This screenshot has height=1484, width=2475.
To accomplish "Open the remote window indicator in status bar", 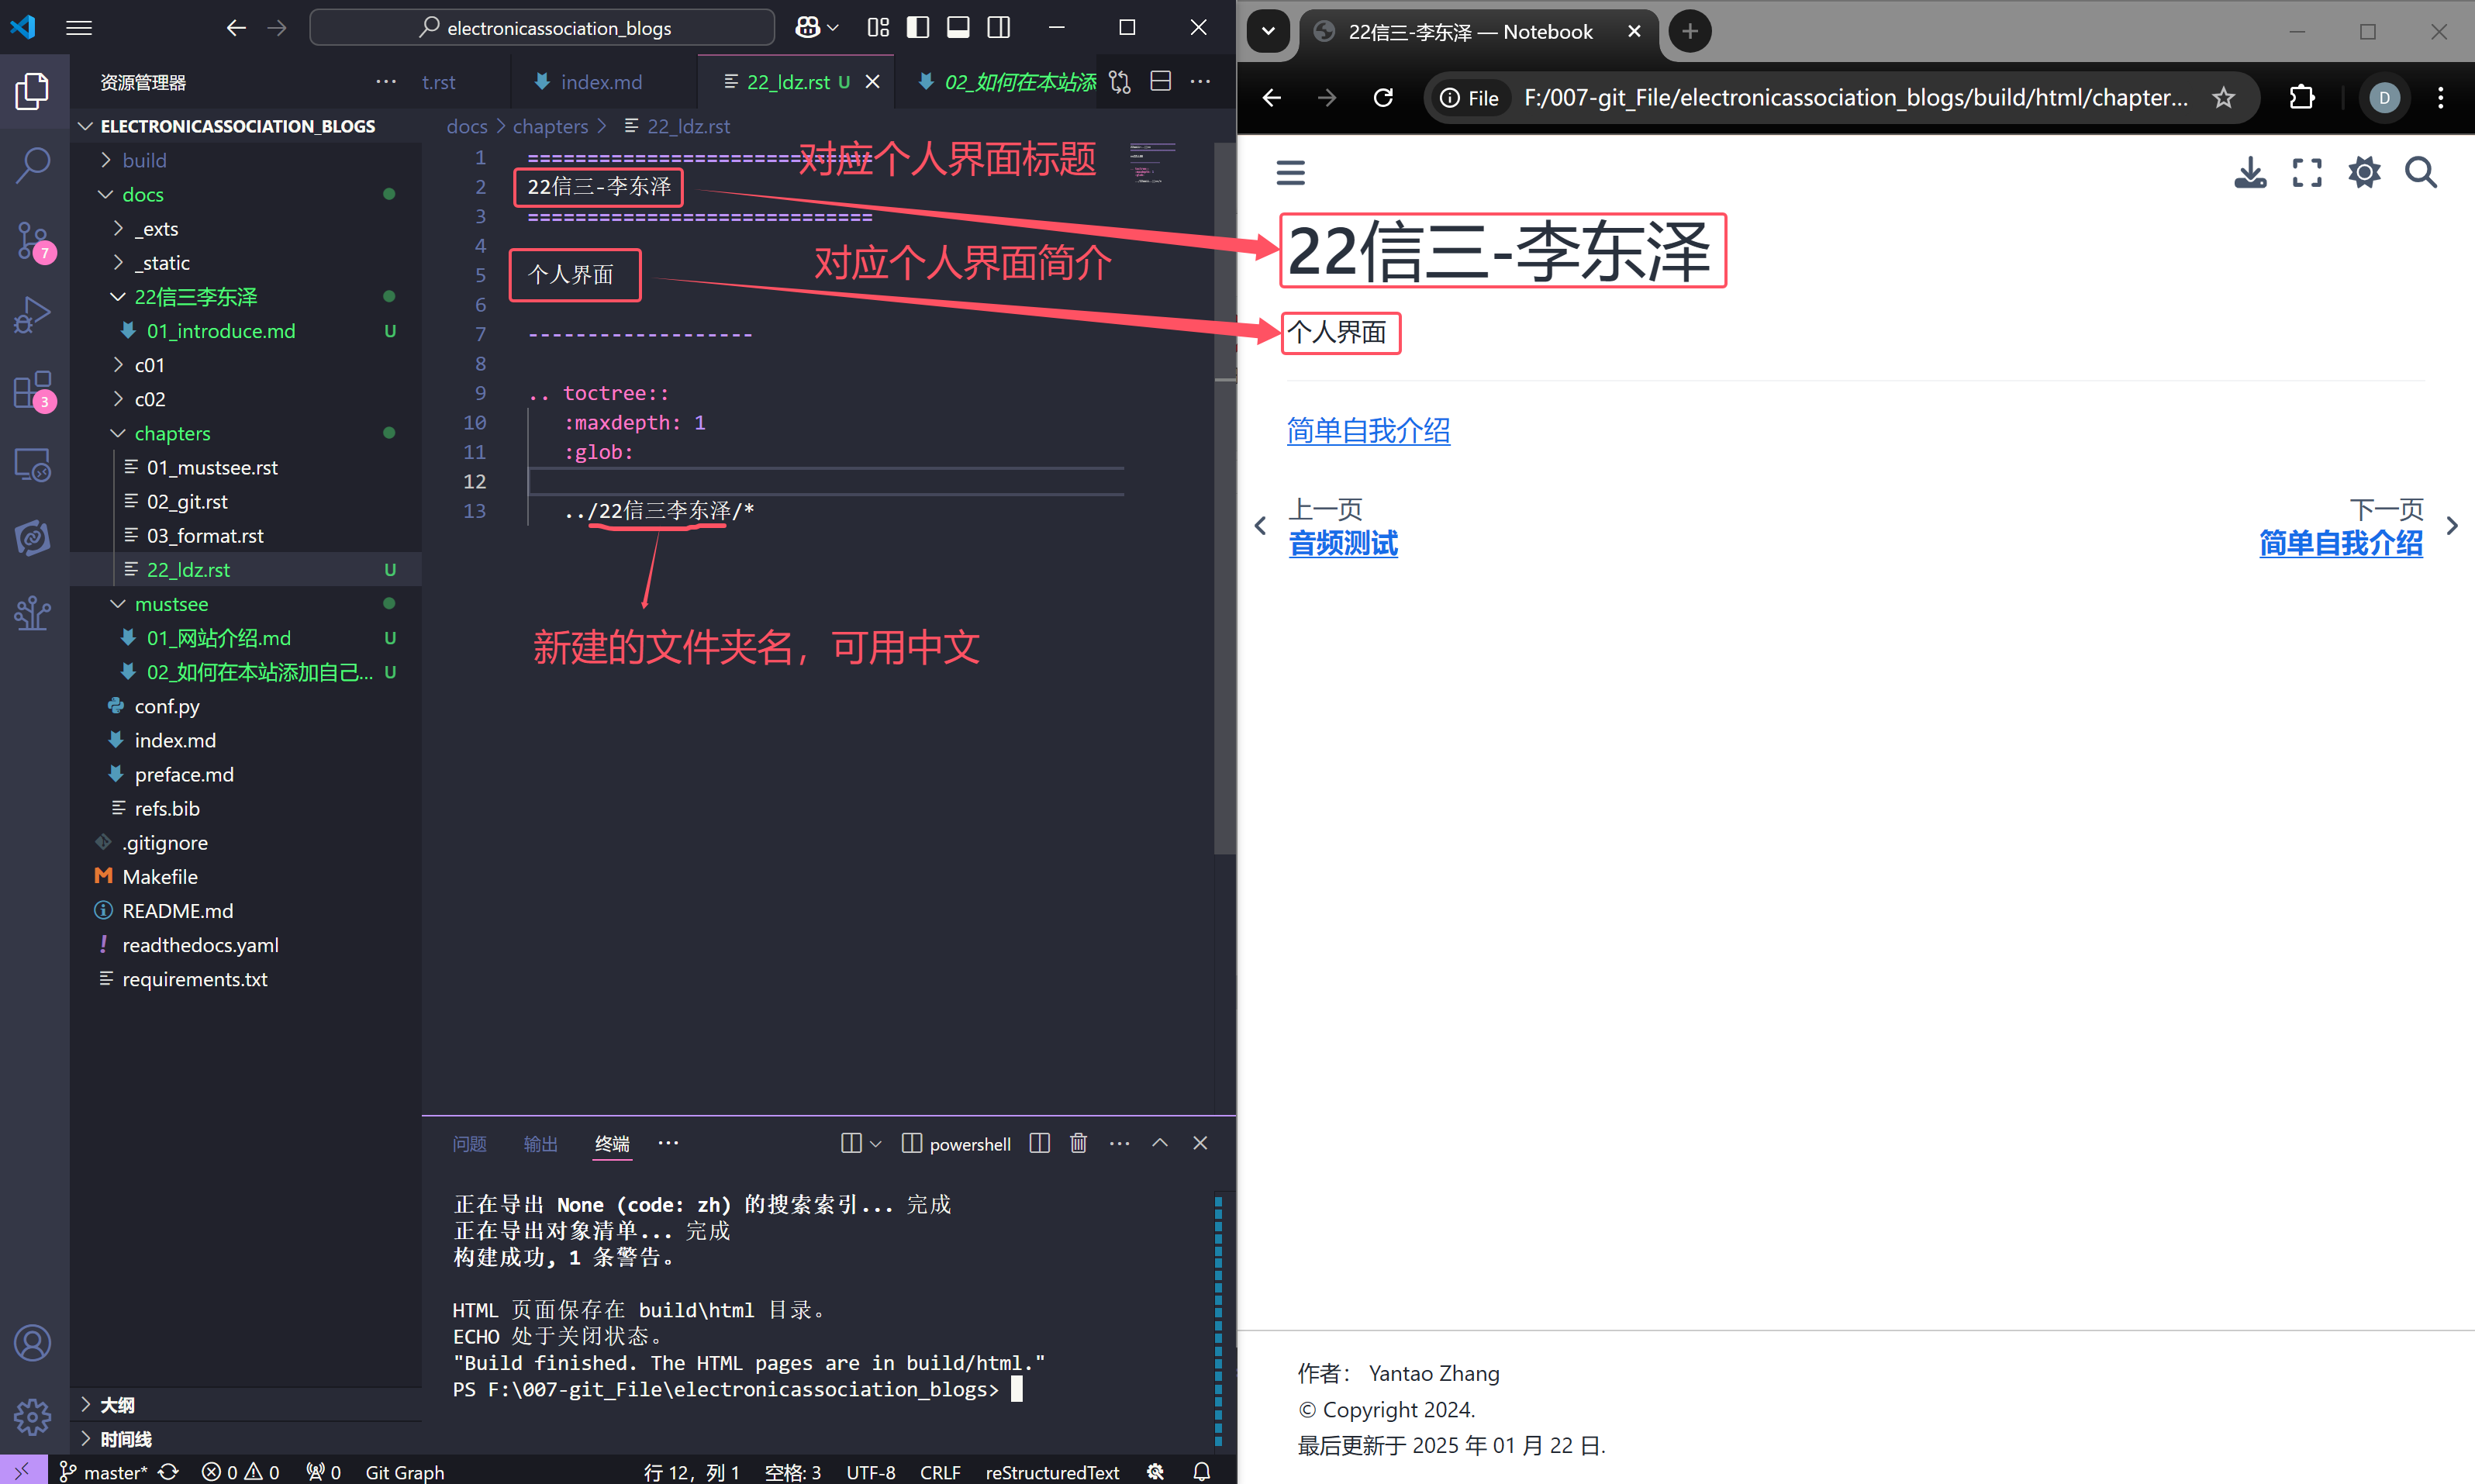I will point(22,1471).
